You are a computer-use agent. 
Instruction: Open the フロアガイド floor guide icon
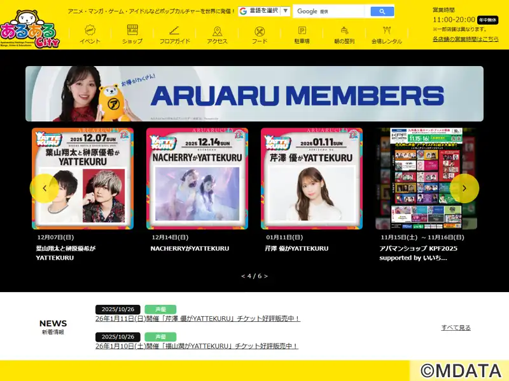point(174,32)
